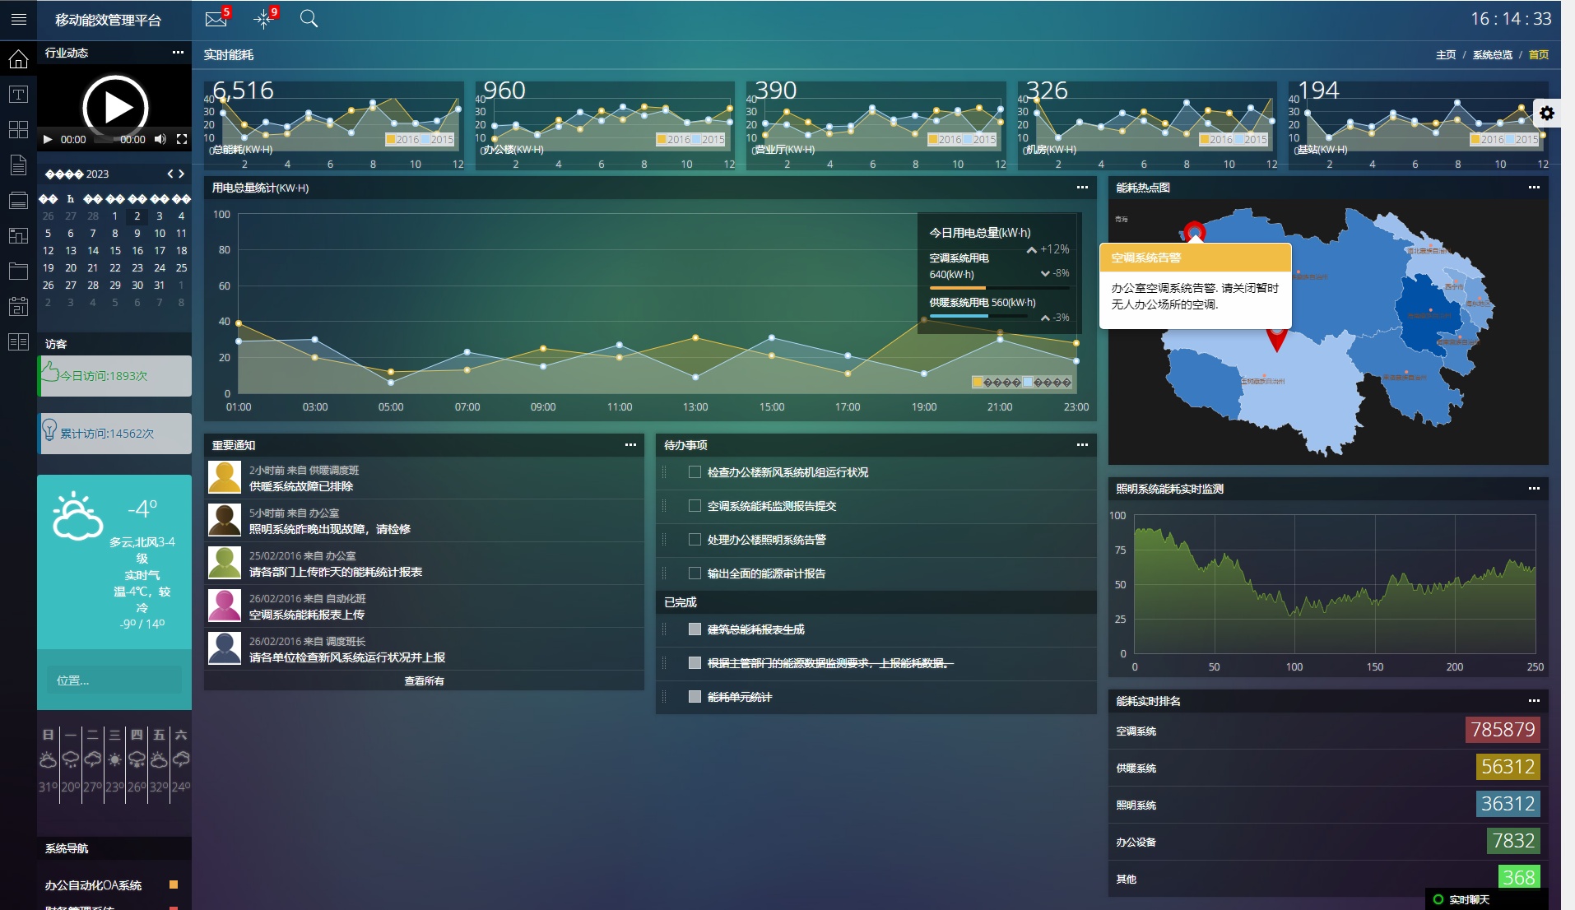This screenshot has width=1575, height=910.
Task: Check 检查办公楼新风系统机组运行状况 task
Action: coord(695,472)
